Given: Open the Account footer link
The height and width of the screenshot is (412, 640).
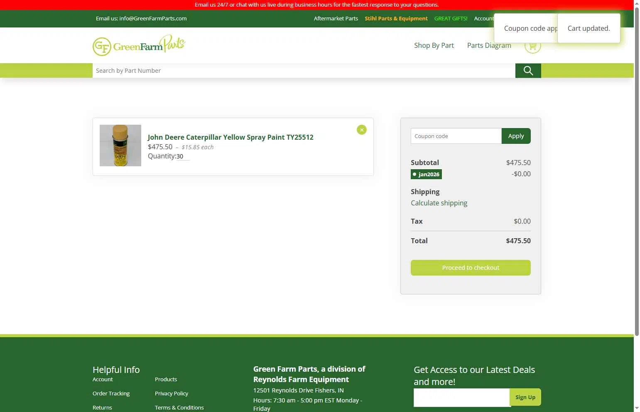Looking at the screenshot, I should click(x=103, y=379).
